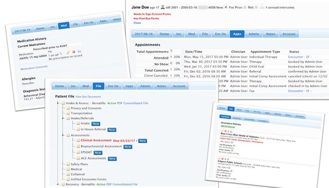Viewport: 329px width, 188px height.
Task: Click 'Thu, Mar 30, 2017 03:50 PM' appointment date
Action: tap(206, 62)
